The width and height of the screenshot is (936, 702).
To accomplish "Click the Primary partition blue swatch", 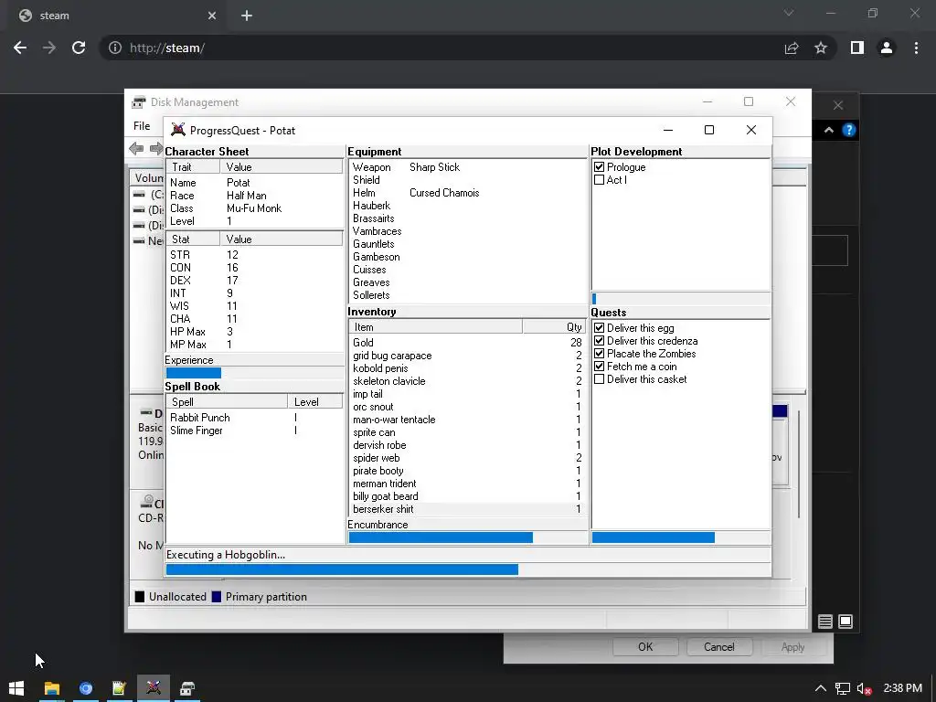I will (217, 597).
